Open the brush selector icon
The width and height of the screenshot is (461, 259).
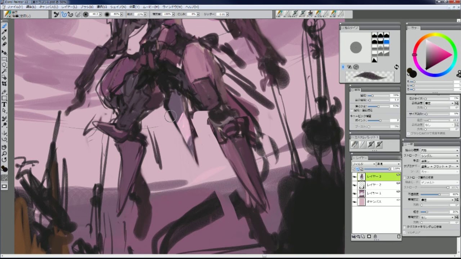pos(7,14)
